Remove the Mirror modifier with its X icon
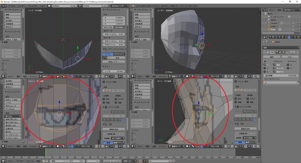The image size is (301, 163). pos(298,52)
